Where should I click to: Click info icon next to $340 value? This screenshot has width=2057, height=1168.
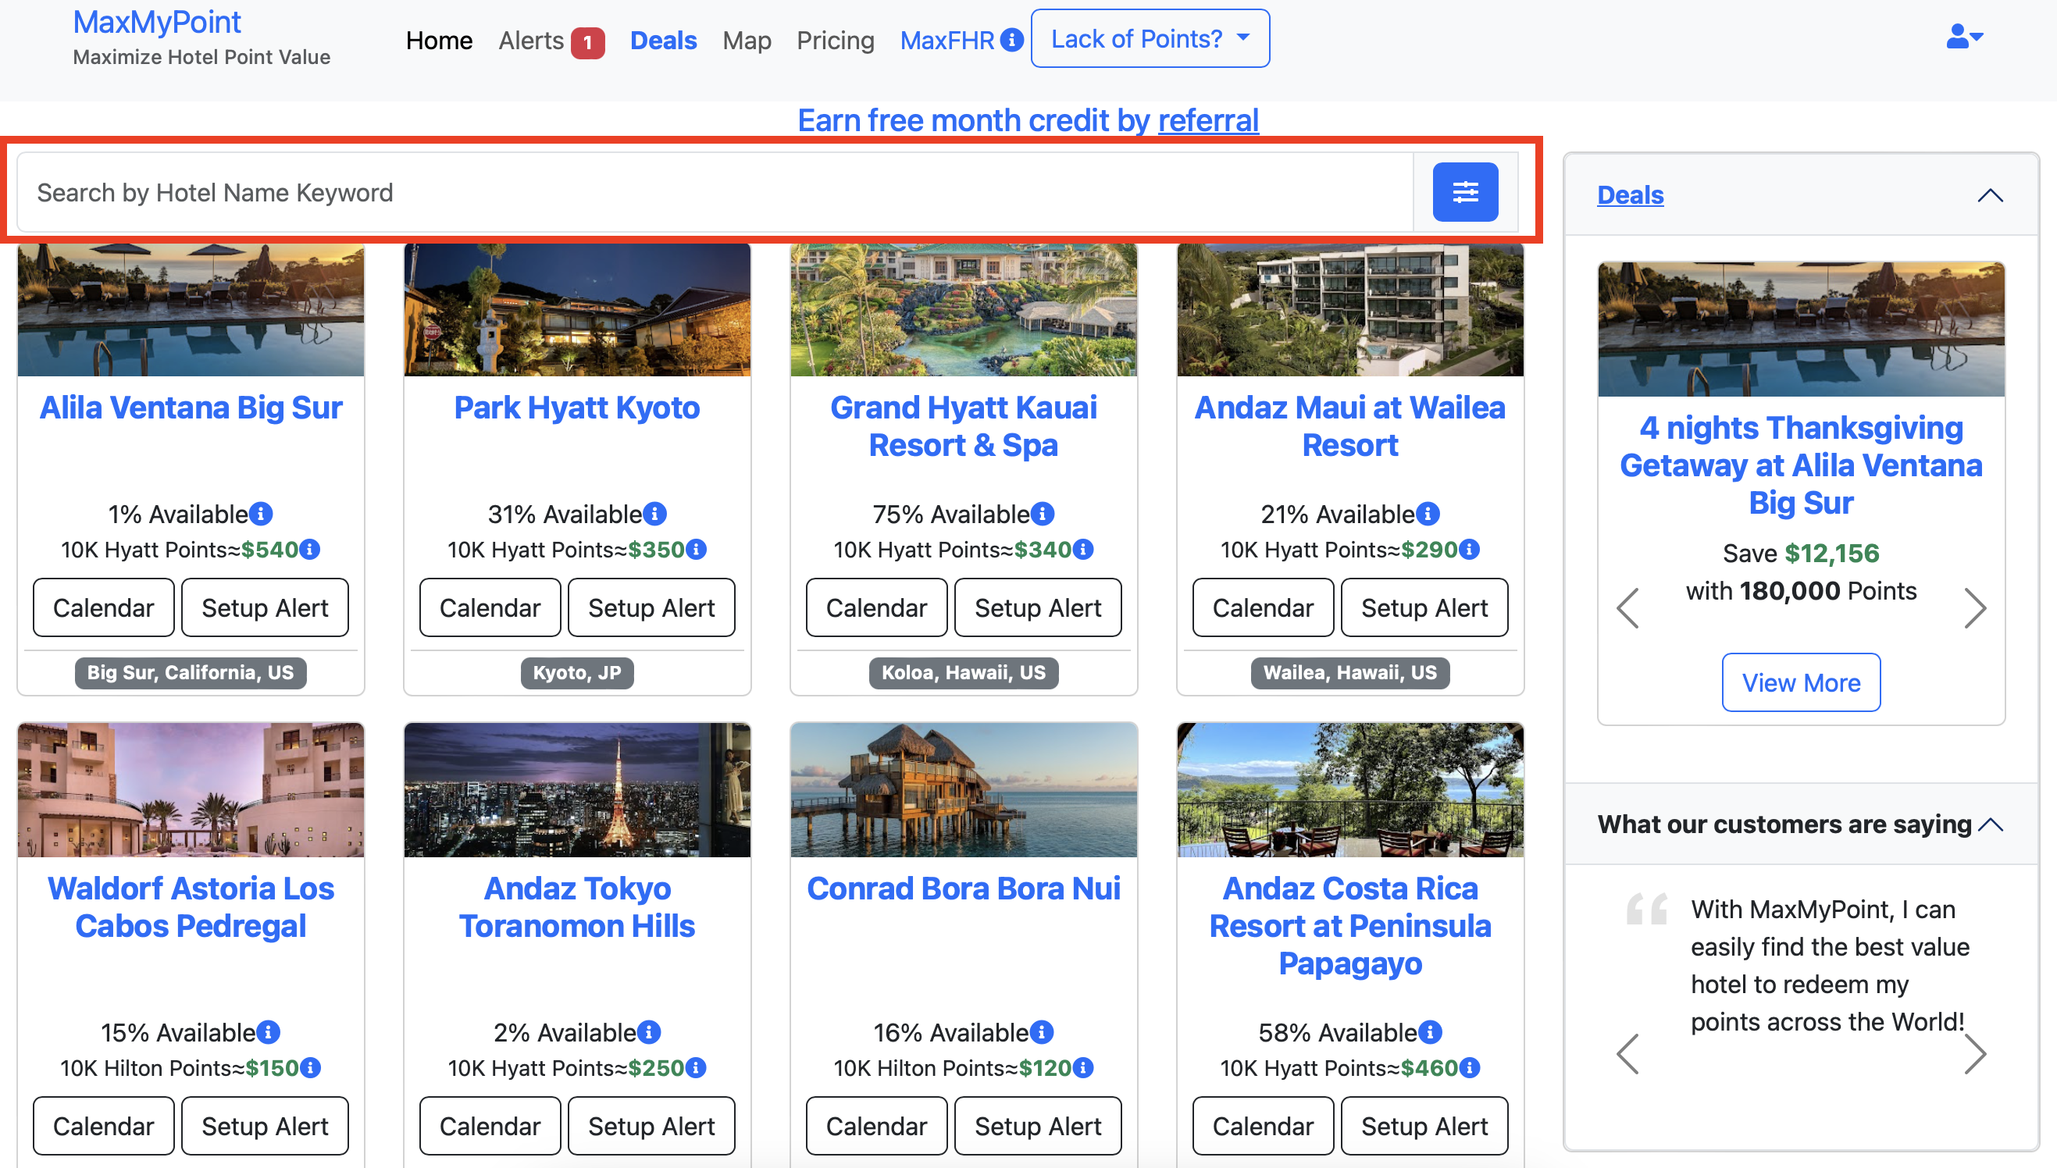click(x=1083, y=550)
